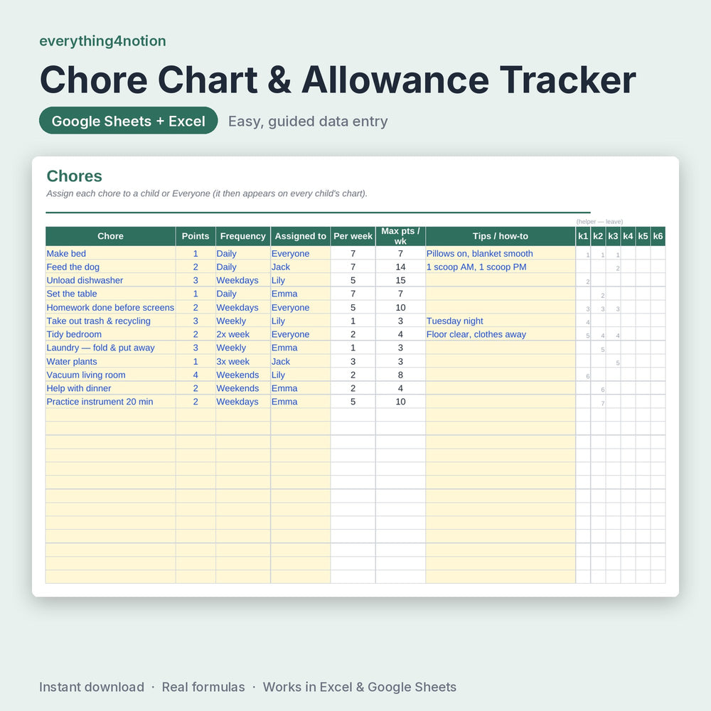Click the k3 helper column header

tap(613, 236)
